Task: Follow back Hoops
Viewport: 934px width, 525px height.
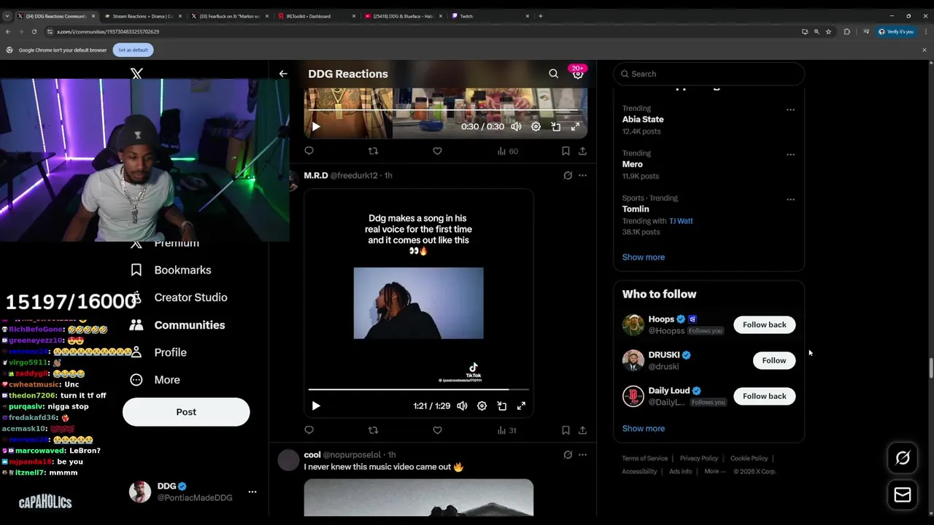Action: (764, 324)
